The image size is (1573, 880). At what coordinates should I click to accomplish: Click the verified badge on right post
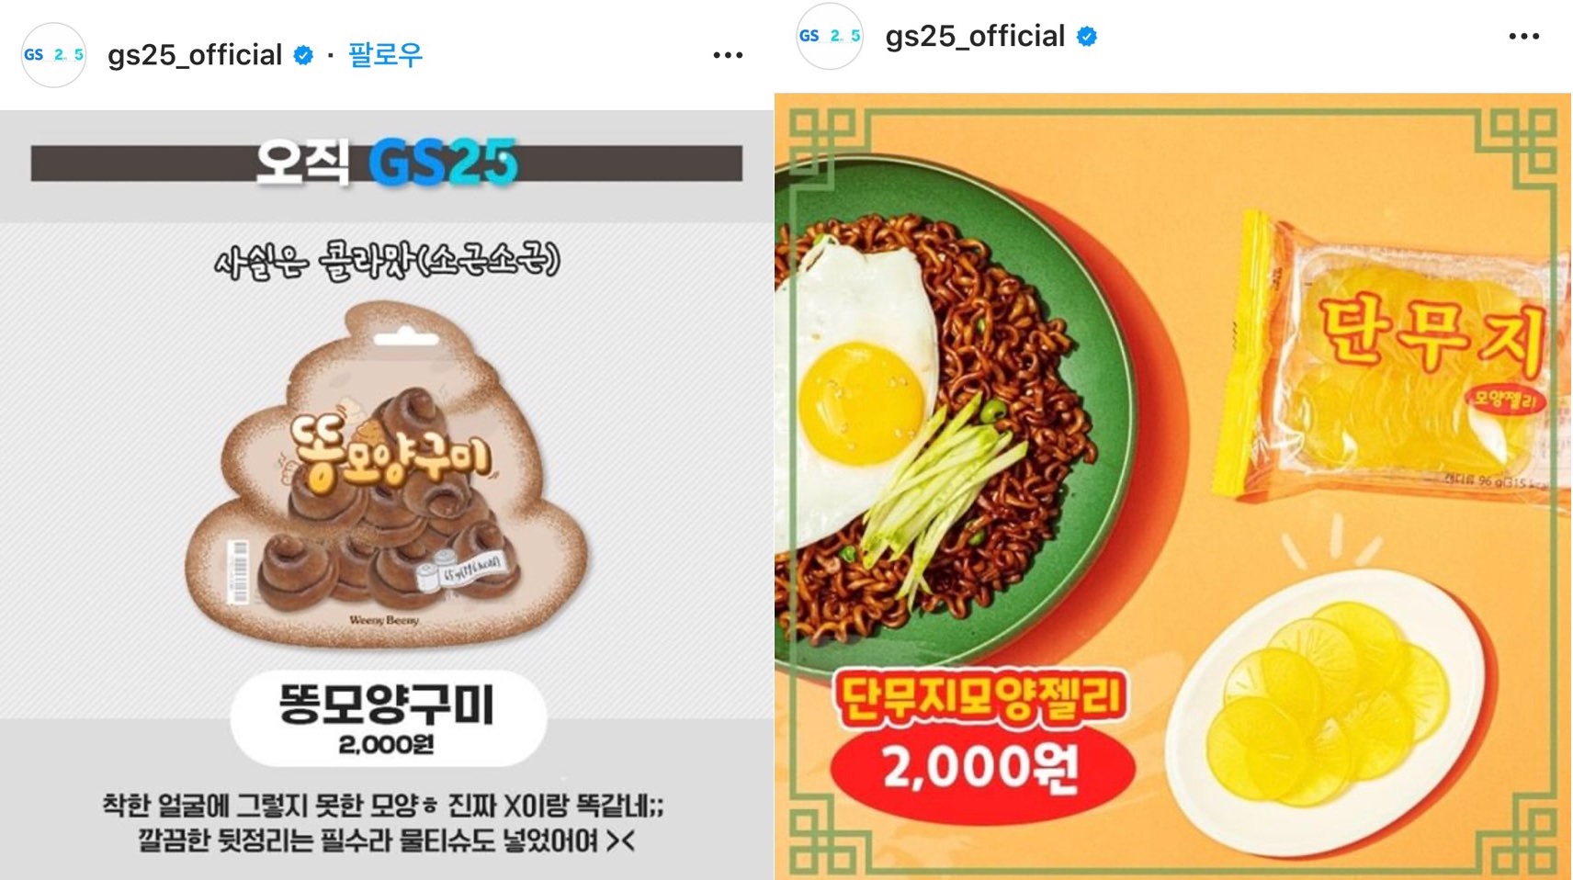coord(1087,37)
